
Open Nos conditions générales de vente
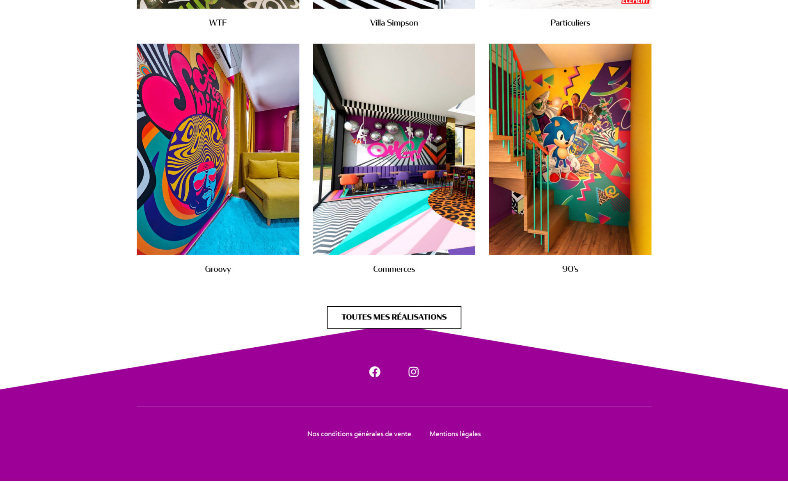point(359,434)
